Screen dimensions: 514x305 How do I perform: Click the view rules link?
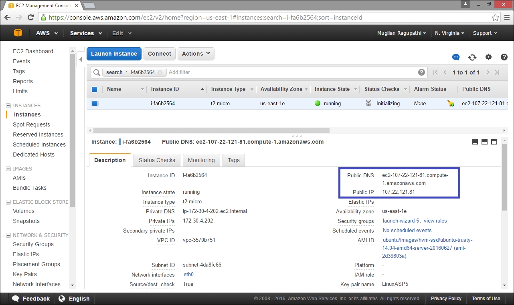coord(435,221)
